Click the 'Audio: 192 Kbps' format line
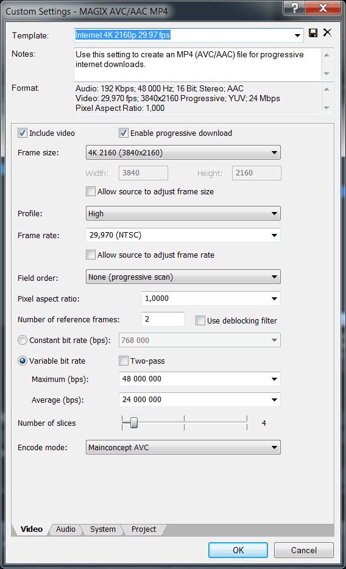This screenshot has height=569, width=346. 159,88
